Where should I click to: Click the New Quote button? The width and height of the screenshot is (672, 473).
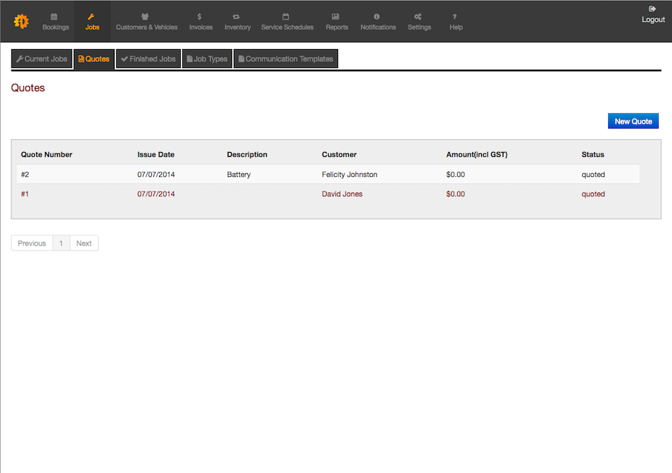pyautogui.click(x=633, y=121)
